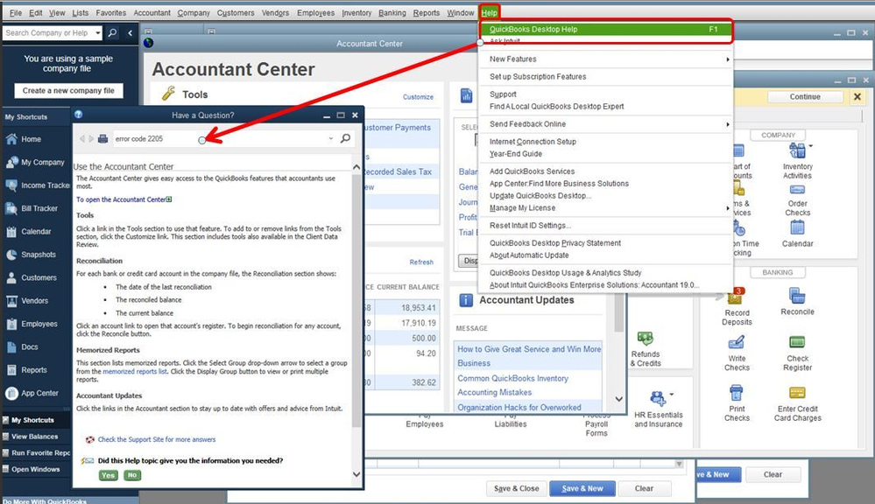Open Inventory Activities icon
875x504 pixels.
797,161
